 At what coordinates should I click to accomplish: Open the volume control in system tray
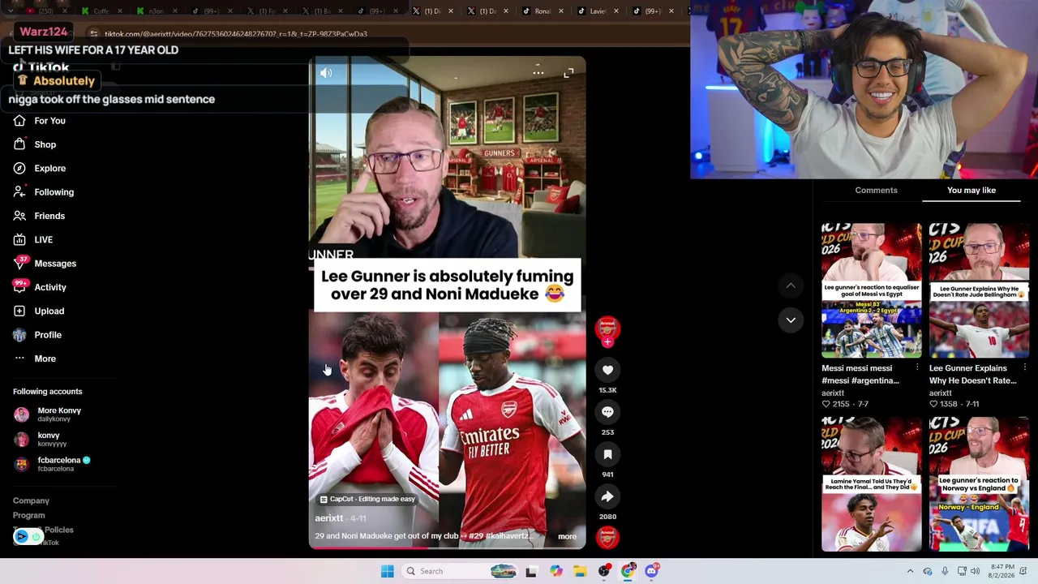976,571
